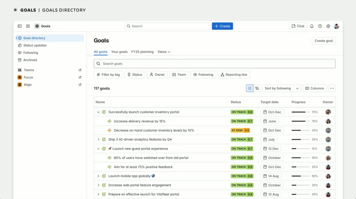
Task: Click calendar icon for Increase delivery revenue row
Action: (265, 121)
